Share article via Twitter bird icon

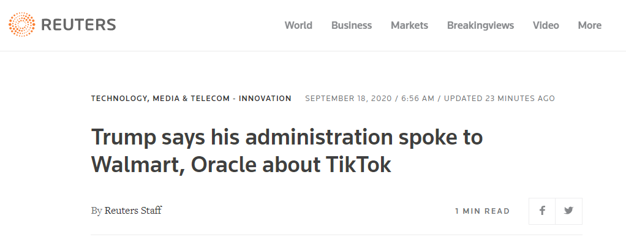point(569,211)
